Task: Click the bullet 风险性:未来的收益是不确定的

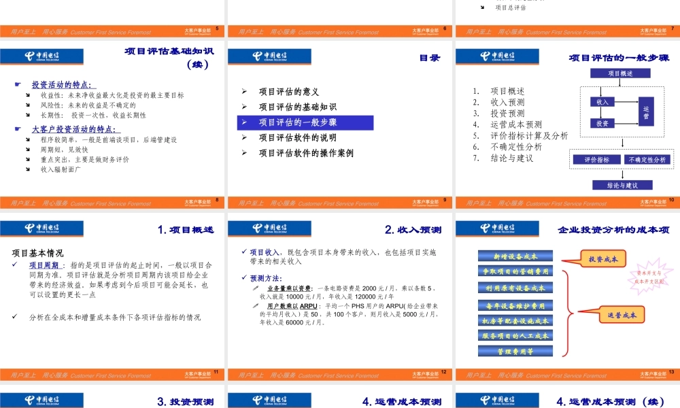Action: tap(88, 105)
